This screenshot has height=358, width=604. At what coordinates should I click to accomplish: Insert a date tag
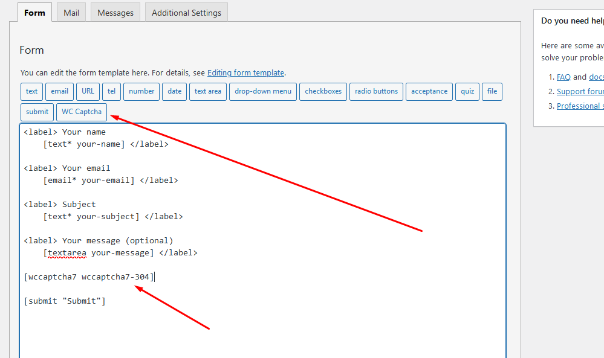click(x=175, y=92)
